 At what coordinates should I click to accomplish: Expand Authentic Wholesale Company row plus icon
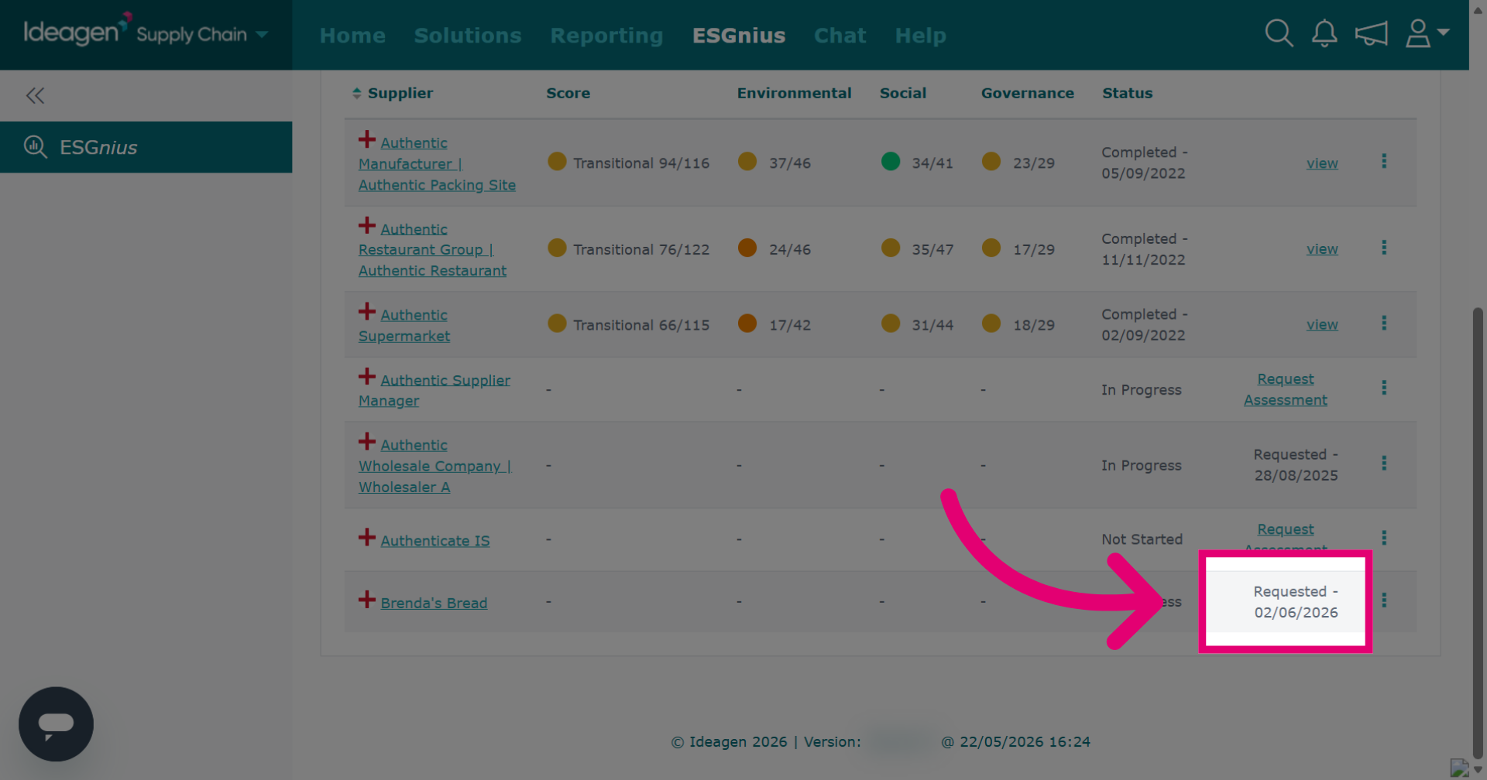pyautogui.click(x=367, y=442)
